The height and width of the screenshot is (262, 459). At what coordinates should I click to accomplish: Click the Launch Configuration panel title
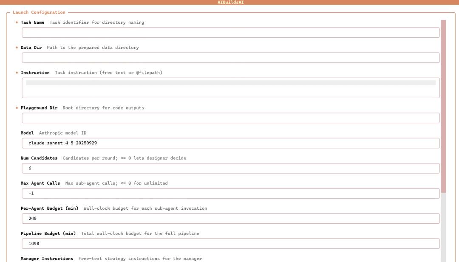(x=39, y=12)
